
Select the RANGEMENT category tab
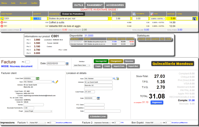tap(95, 5)
